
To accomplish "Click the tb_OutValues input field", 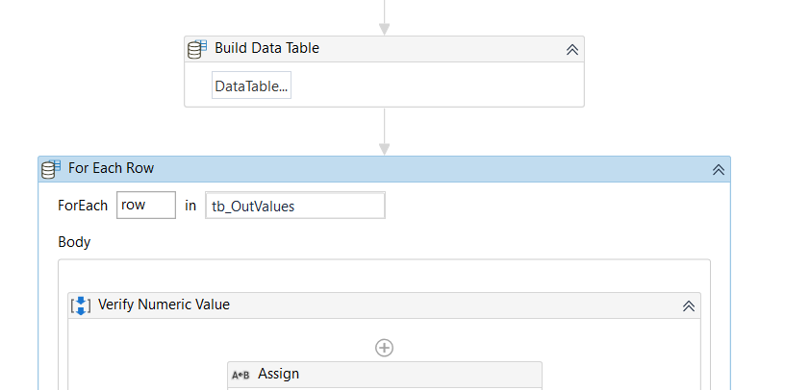I will coord(294,206).
